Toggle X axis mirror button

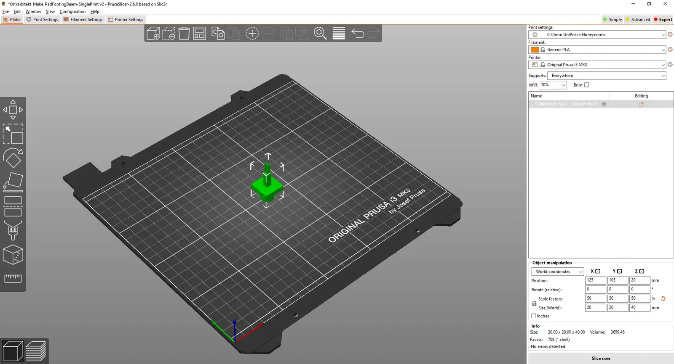click(x=598, y=272)
